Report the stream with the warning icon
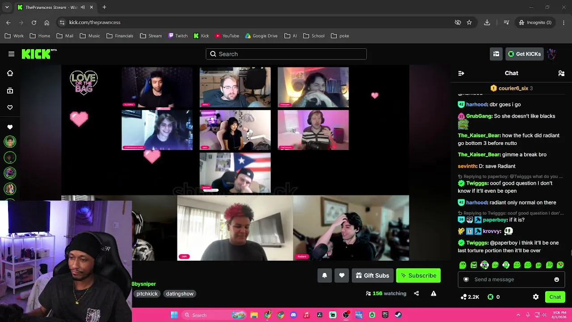This screenshot has width=572, height=322. pos(433,293)
